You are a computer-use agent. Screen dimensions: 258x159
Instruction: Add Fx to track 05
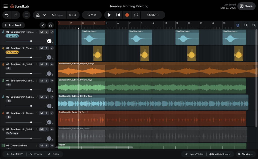click(x=8, y=101)
